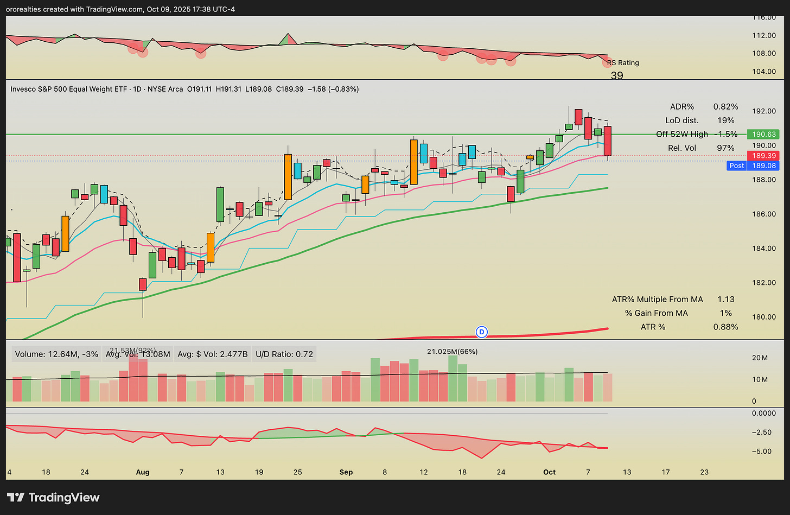790x515 pixels.
Task: Click the 108.00 RS panel axis label
Action: (x=765, y=53)
